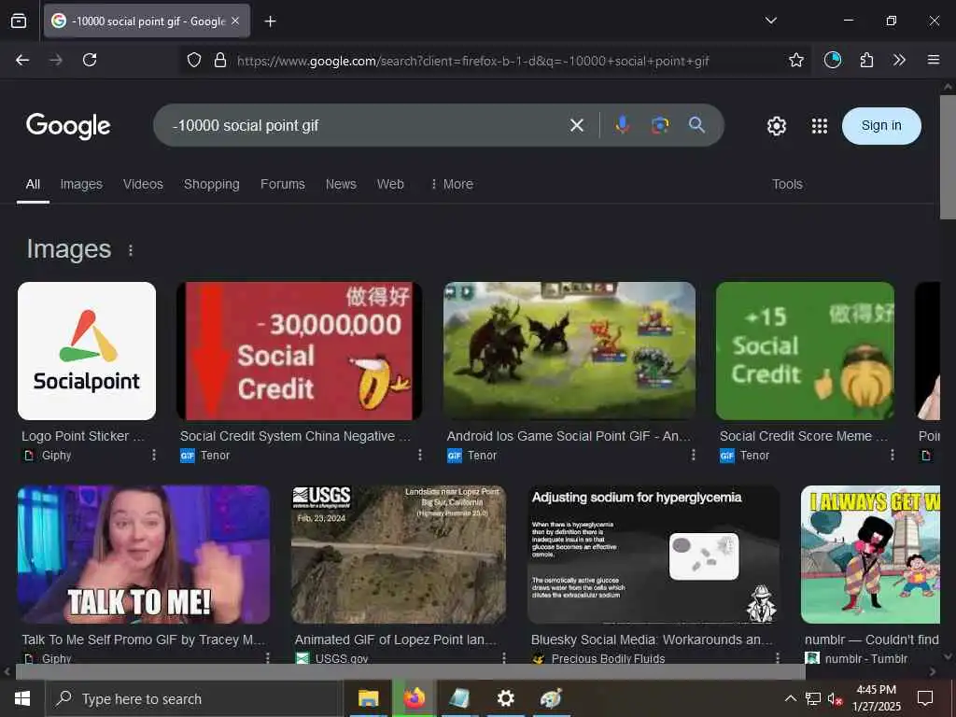List all tabs dropdown arrow

(x=770, y=21)
